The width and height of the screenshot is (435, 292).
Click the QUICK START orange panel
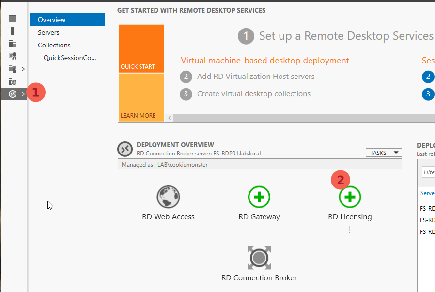(141, 48)
